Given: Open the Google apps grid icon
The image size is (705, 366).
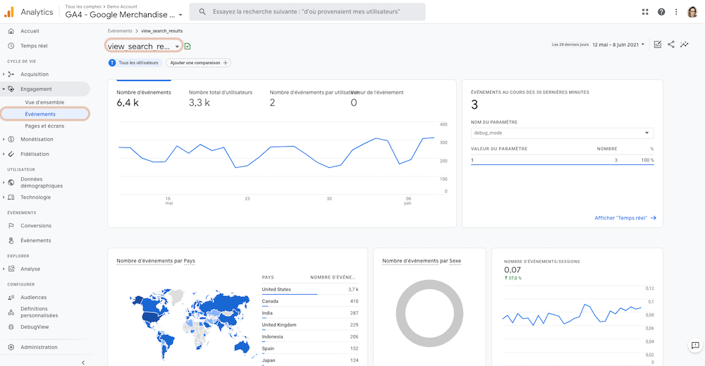Looking at the screenshot, I should pyautogui.click(x=645, y=12).
